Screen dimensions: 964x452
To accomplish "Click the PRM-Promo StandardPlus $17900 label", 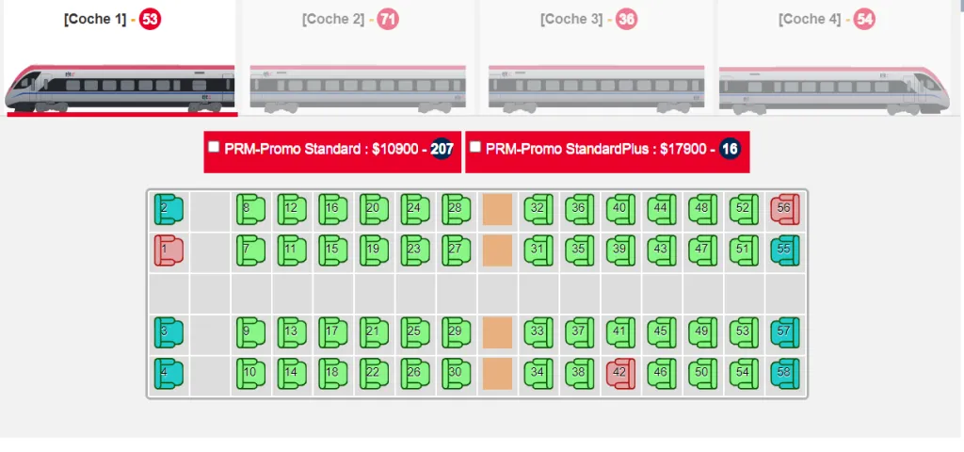I will pyautogui.click(x=595, y=150).
